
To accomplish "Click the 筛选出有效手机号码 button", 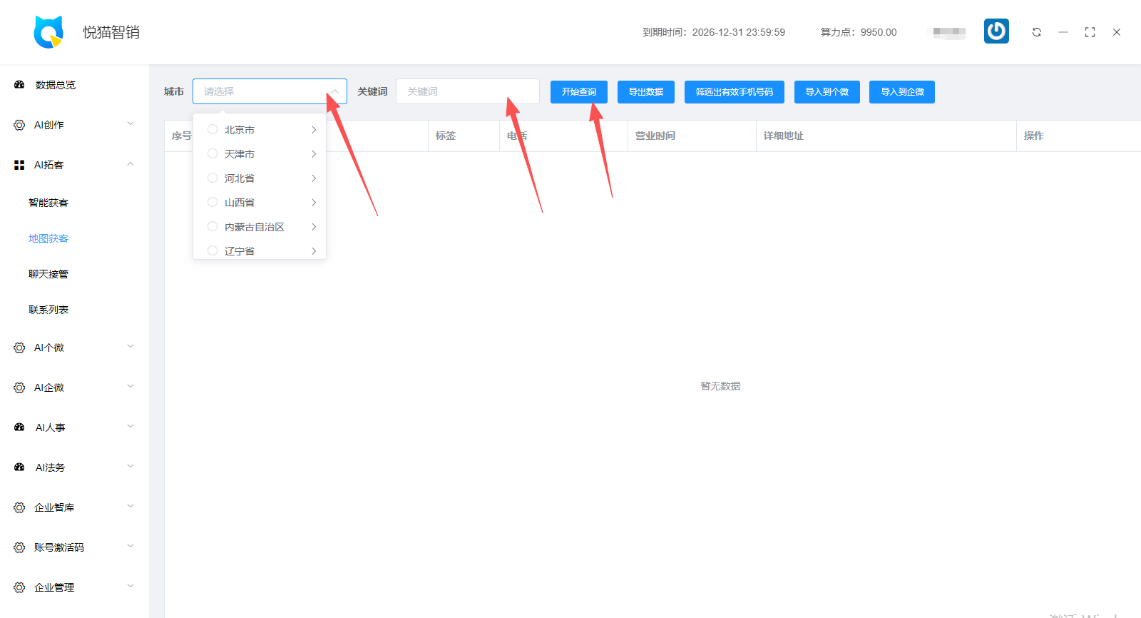I will (x=735, y=92).
